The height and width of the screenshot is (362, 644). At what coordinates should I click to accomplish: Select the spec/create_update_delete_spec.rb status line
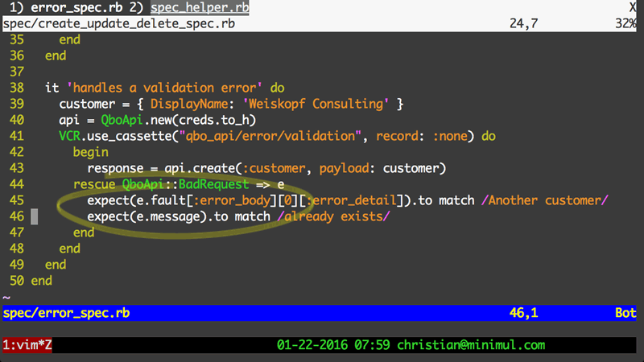pos(320,23)
